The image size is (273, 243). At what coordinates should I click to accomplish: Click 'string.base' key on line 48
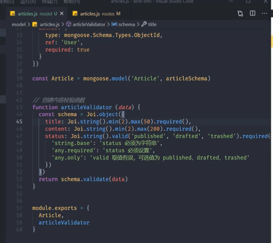coord(72,143)
